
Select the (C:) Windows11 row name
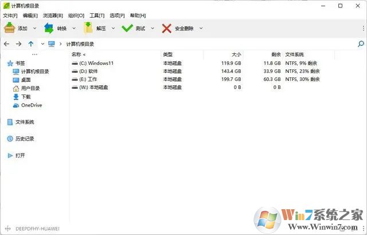(96, 63)
